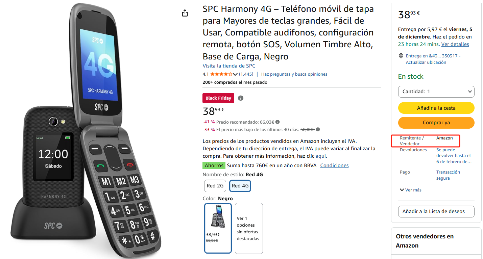Expand the rating breakdown chevron

click(x=235, y=74)
